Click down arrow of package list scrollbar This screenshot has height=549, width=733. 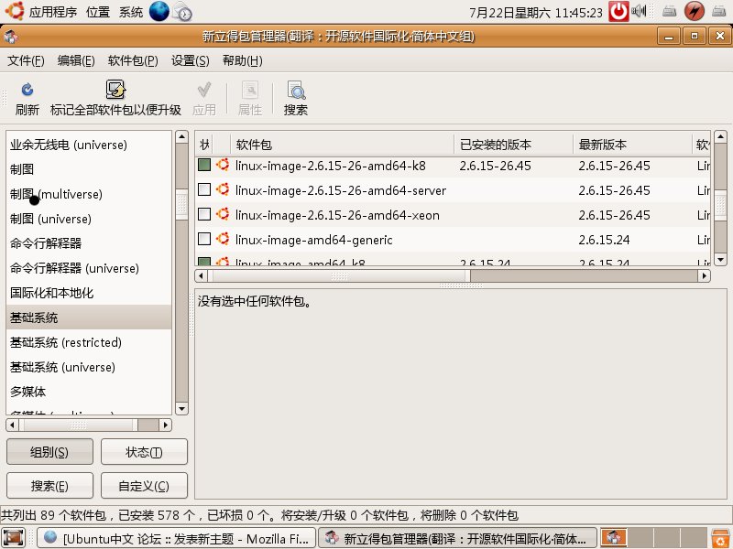click(x=720, y=259)
